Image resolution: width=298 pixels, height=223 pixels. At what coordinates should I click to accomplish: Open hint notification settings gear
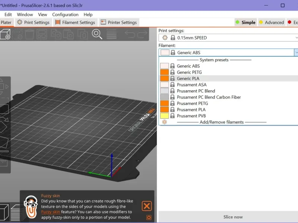coord(149,217)
